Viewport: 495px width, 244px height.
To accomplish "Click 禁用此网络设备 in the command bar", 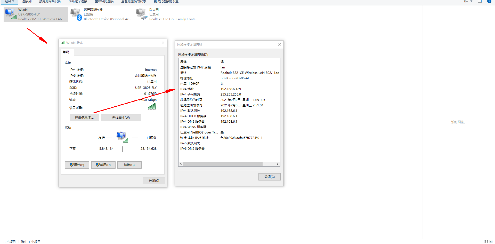I will click(50, 1).
